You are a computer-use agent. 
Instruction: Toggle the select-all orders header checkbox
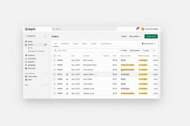[x=54, y=56]
